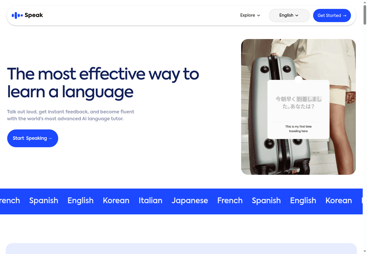Select Spanish in the blue banner
The height and width of the screenshot is (254, 367).
(44, 200)
